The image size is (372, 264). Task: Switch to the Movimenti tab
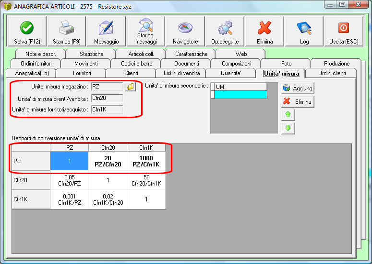click(86, 63)
